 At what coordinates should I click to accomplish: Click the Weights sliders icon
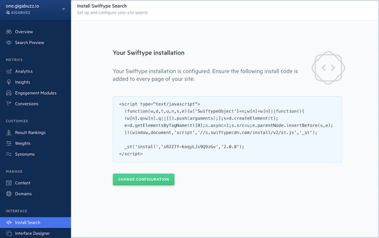click(x=9, y=143)
